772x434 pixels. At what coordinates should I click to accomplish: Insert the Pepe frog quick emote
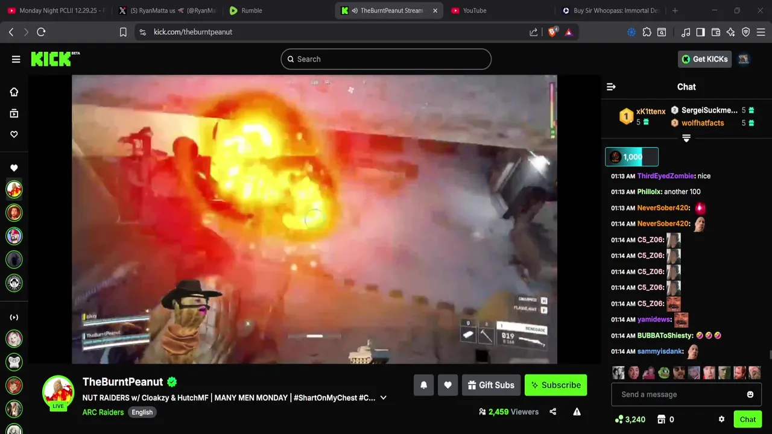(x=663, y=373)
